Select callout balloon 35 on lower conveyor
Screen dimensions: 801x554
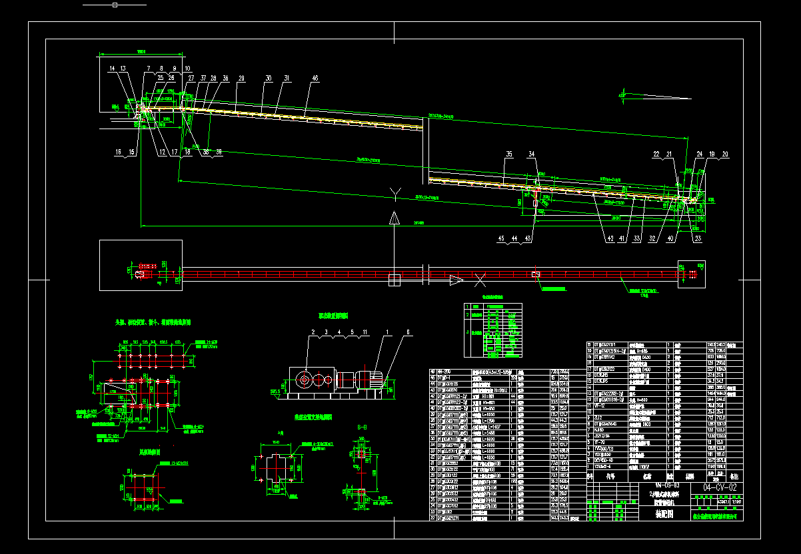click(509, 154)
